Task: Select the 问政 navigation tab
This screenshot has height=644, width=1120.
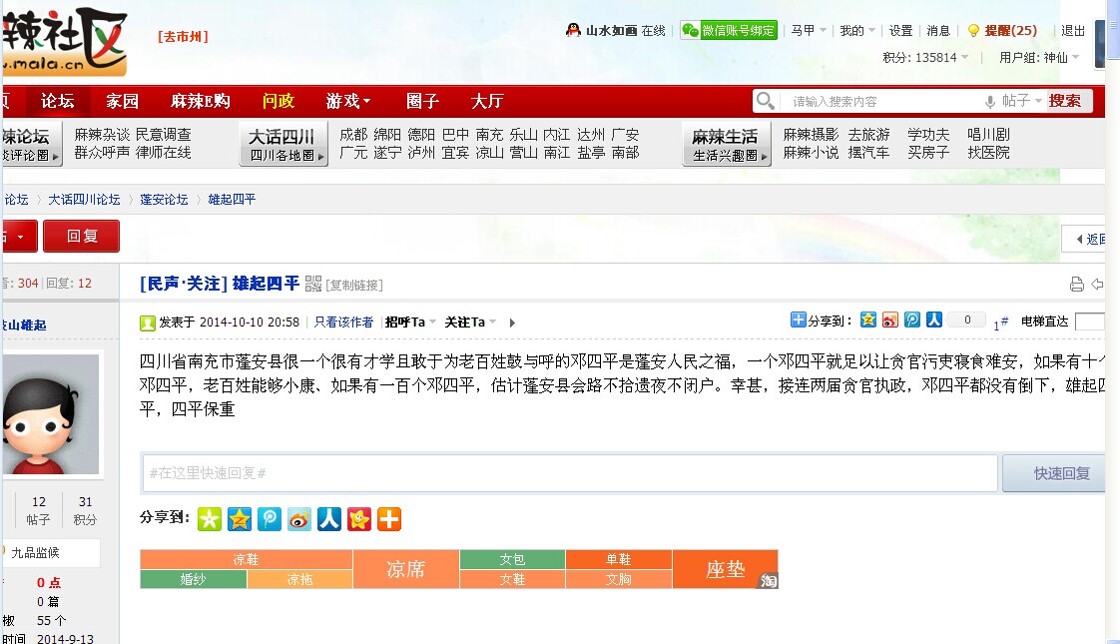Action: (x=279, y=101)
